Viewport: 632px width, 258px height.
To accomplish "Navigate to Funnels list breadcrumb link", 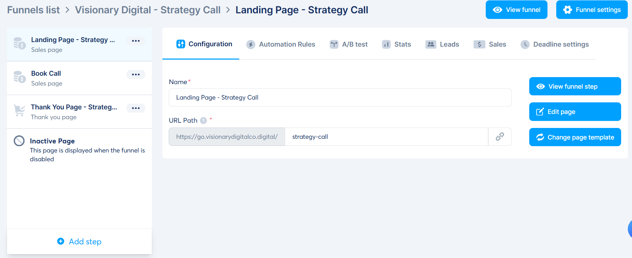I will [33, 10].
